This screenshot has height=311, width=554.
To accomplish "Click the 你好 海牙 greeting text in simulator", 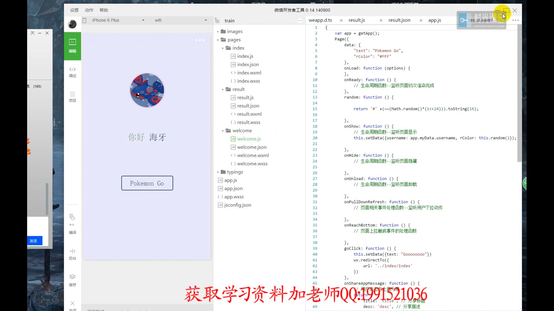I will pos(147,137).
